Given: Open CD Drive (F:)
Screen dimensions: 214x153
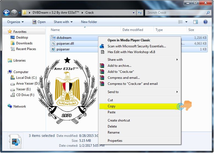Looking at the screenshot, I should tap(25, 95).
